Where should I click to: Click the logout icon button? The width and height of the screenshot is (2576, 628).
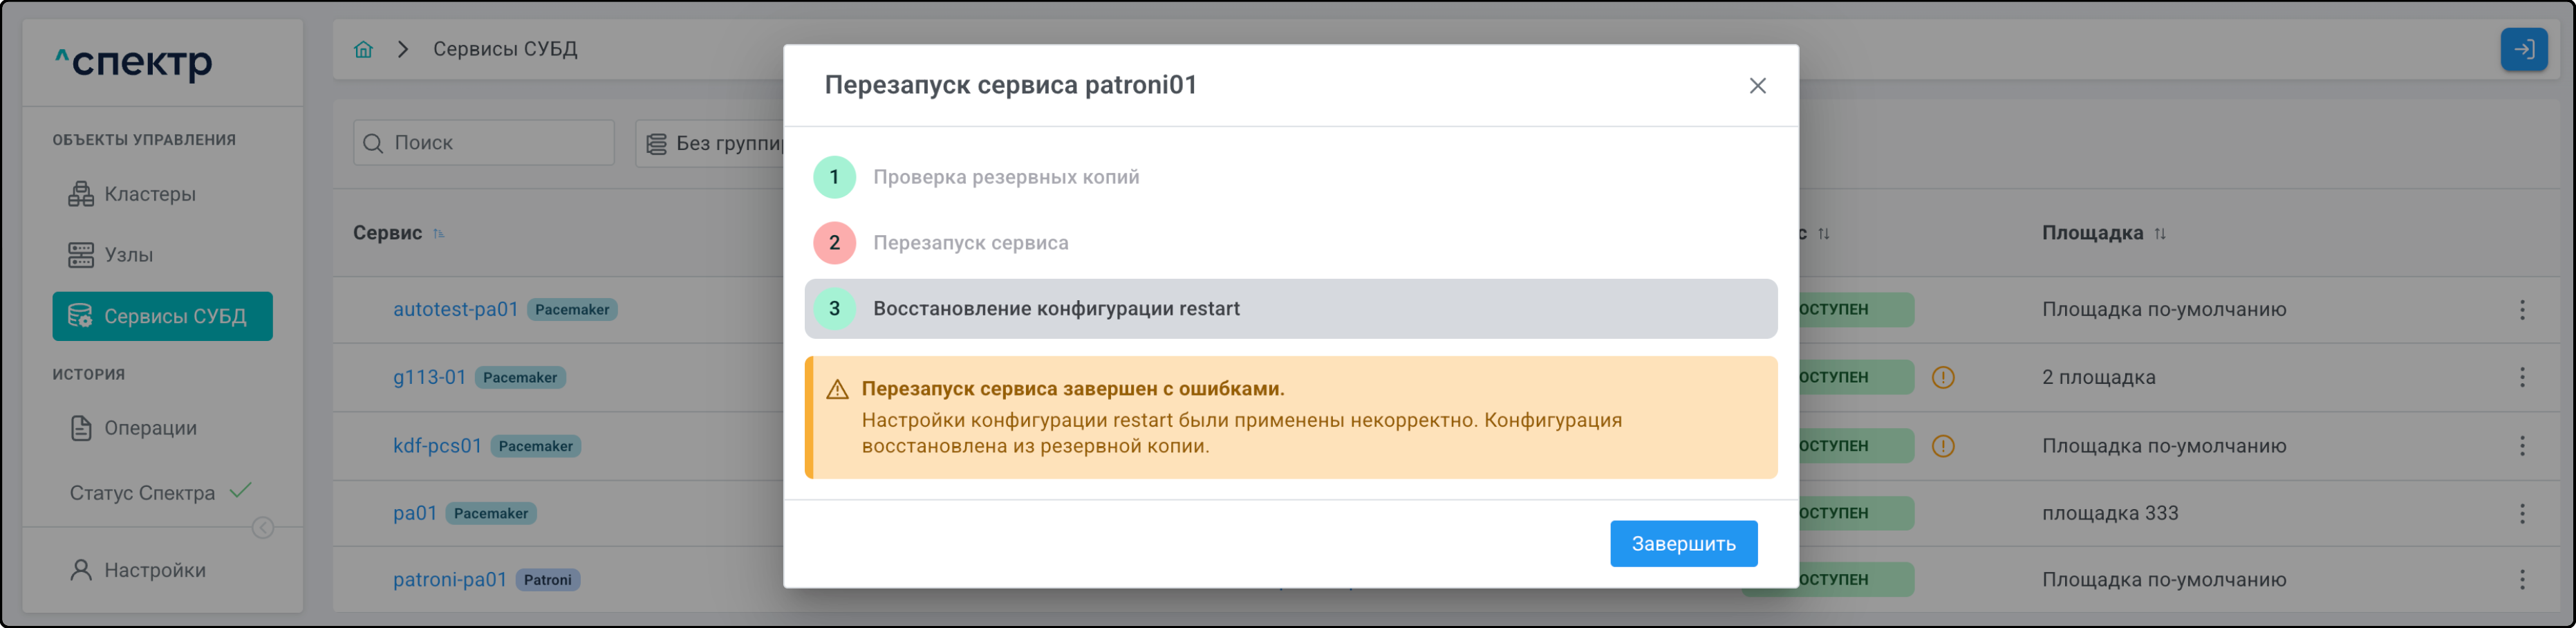coord(2523,49)
